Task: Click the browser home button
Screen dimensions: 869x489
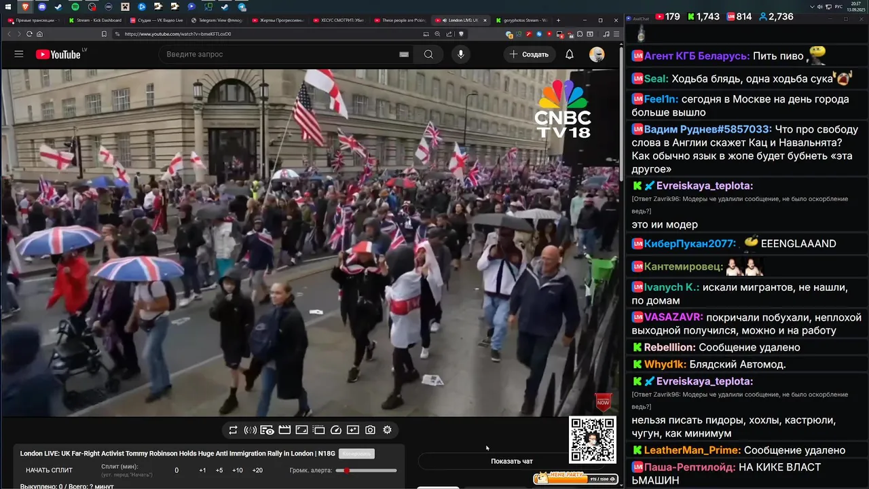Action: pyautogui.click(x=39, y=34)
